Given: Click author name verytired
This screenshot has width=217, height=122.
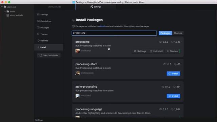Looking at the screenshot, I should (x=86, y=96).
